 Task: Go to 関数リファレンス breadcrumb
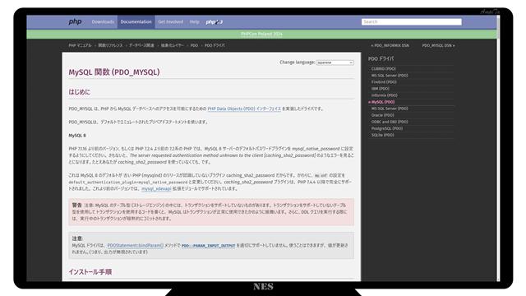coord(110,45)
